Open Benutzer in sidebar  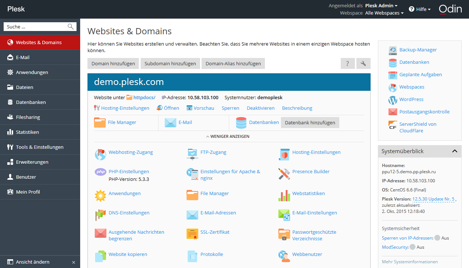tap(40, 177)
